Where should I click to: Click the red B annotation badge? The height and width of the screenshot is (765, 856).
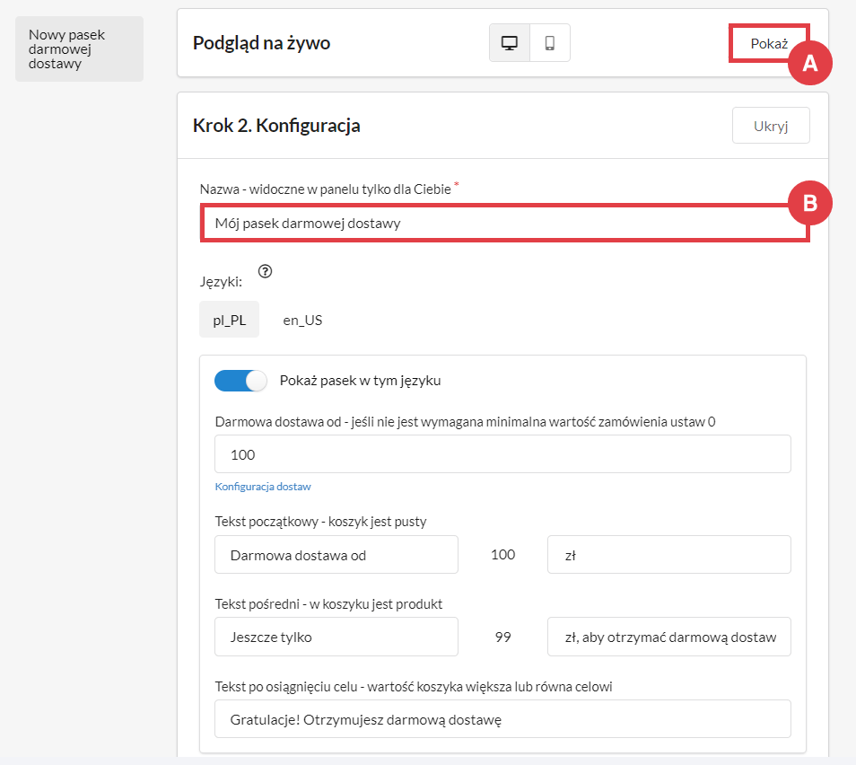coord(810,204)
